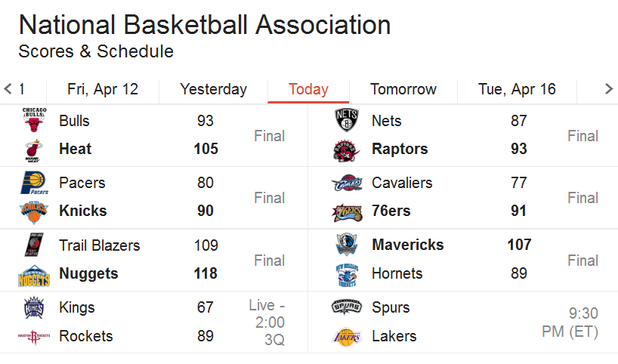Open the Mavericks team link

click(x=407, y=245)
